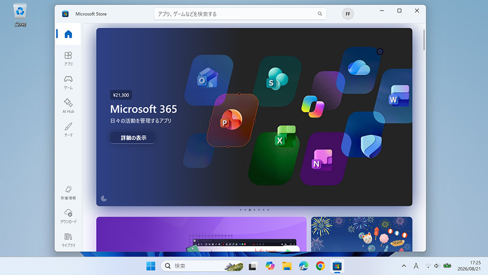
Task: Click the ¥21,300 price tag
Action: point(121,95)
